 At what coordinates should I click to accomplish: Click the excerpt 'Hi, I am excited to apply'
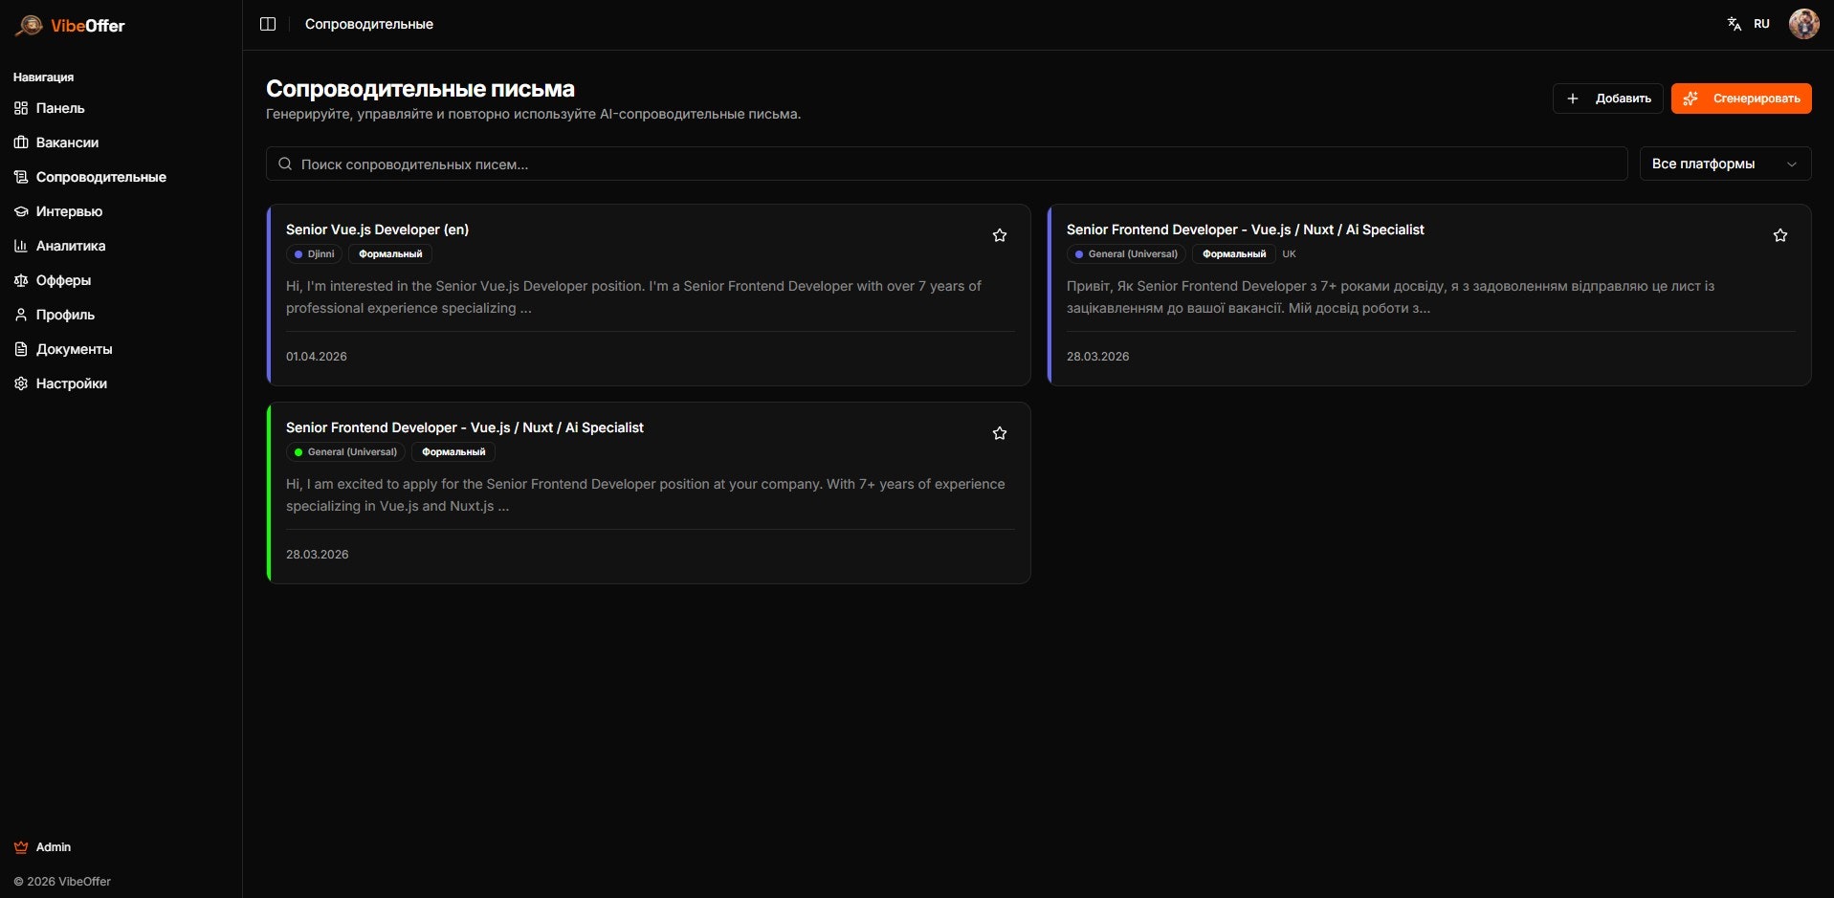646,495
